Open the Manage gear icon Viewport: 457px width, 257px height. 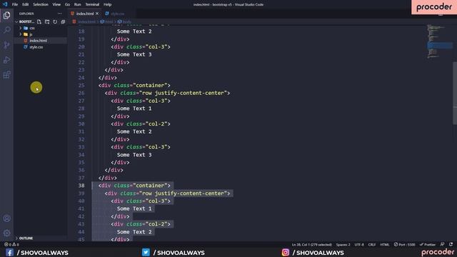click(x=6, y=233)
